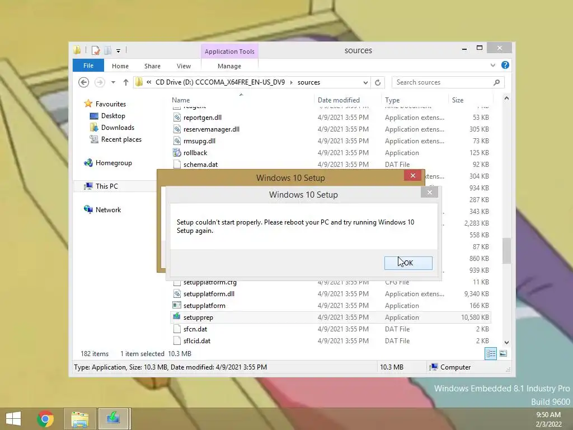Click the sources breadcrumb segment
The image size is (573, 430).
tap(309, 83)
